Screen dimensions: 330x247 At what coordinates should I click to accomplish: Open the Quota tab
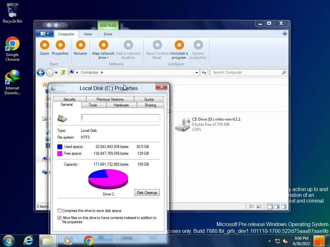click(149, 99)
